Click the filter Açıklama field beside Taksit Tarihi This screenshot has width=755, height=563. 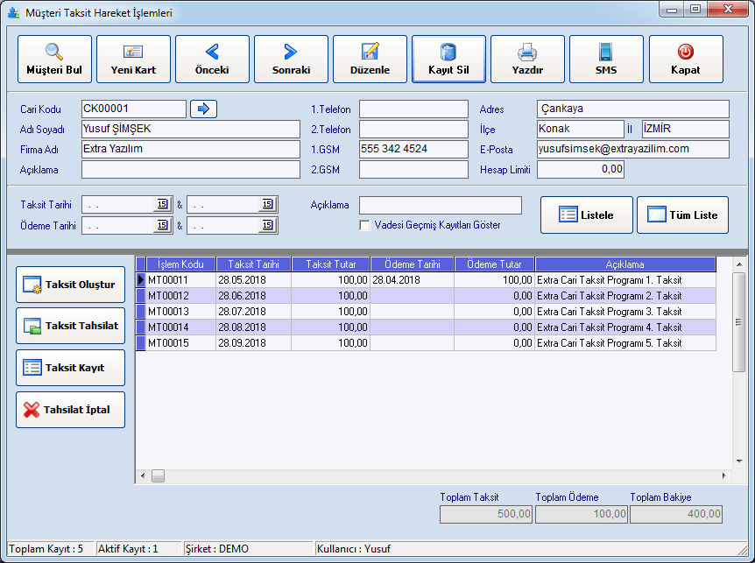[x=441, y=205]
